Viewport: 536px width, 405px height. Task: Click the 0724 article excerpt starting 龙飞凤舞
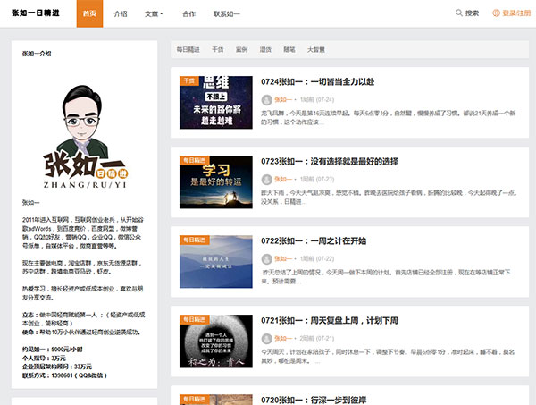point(388,117)
